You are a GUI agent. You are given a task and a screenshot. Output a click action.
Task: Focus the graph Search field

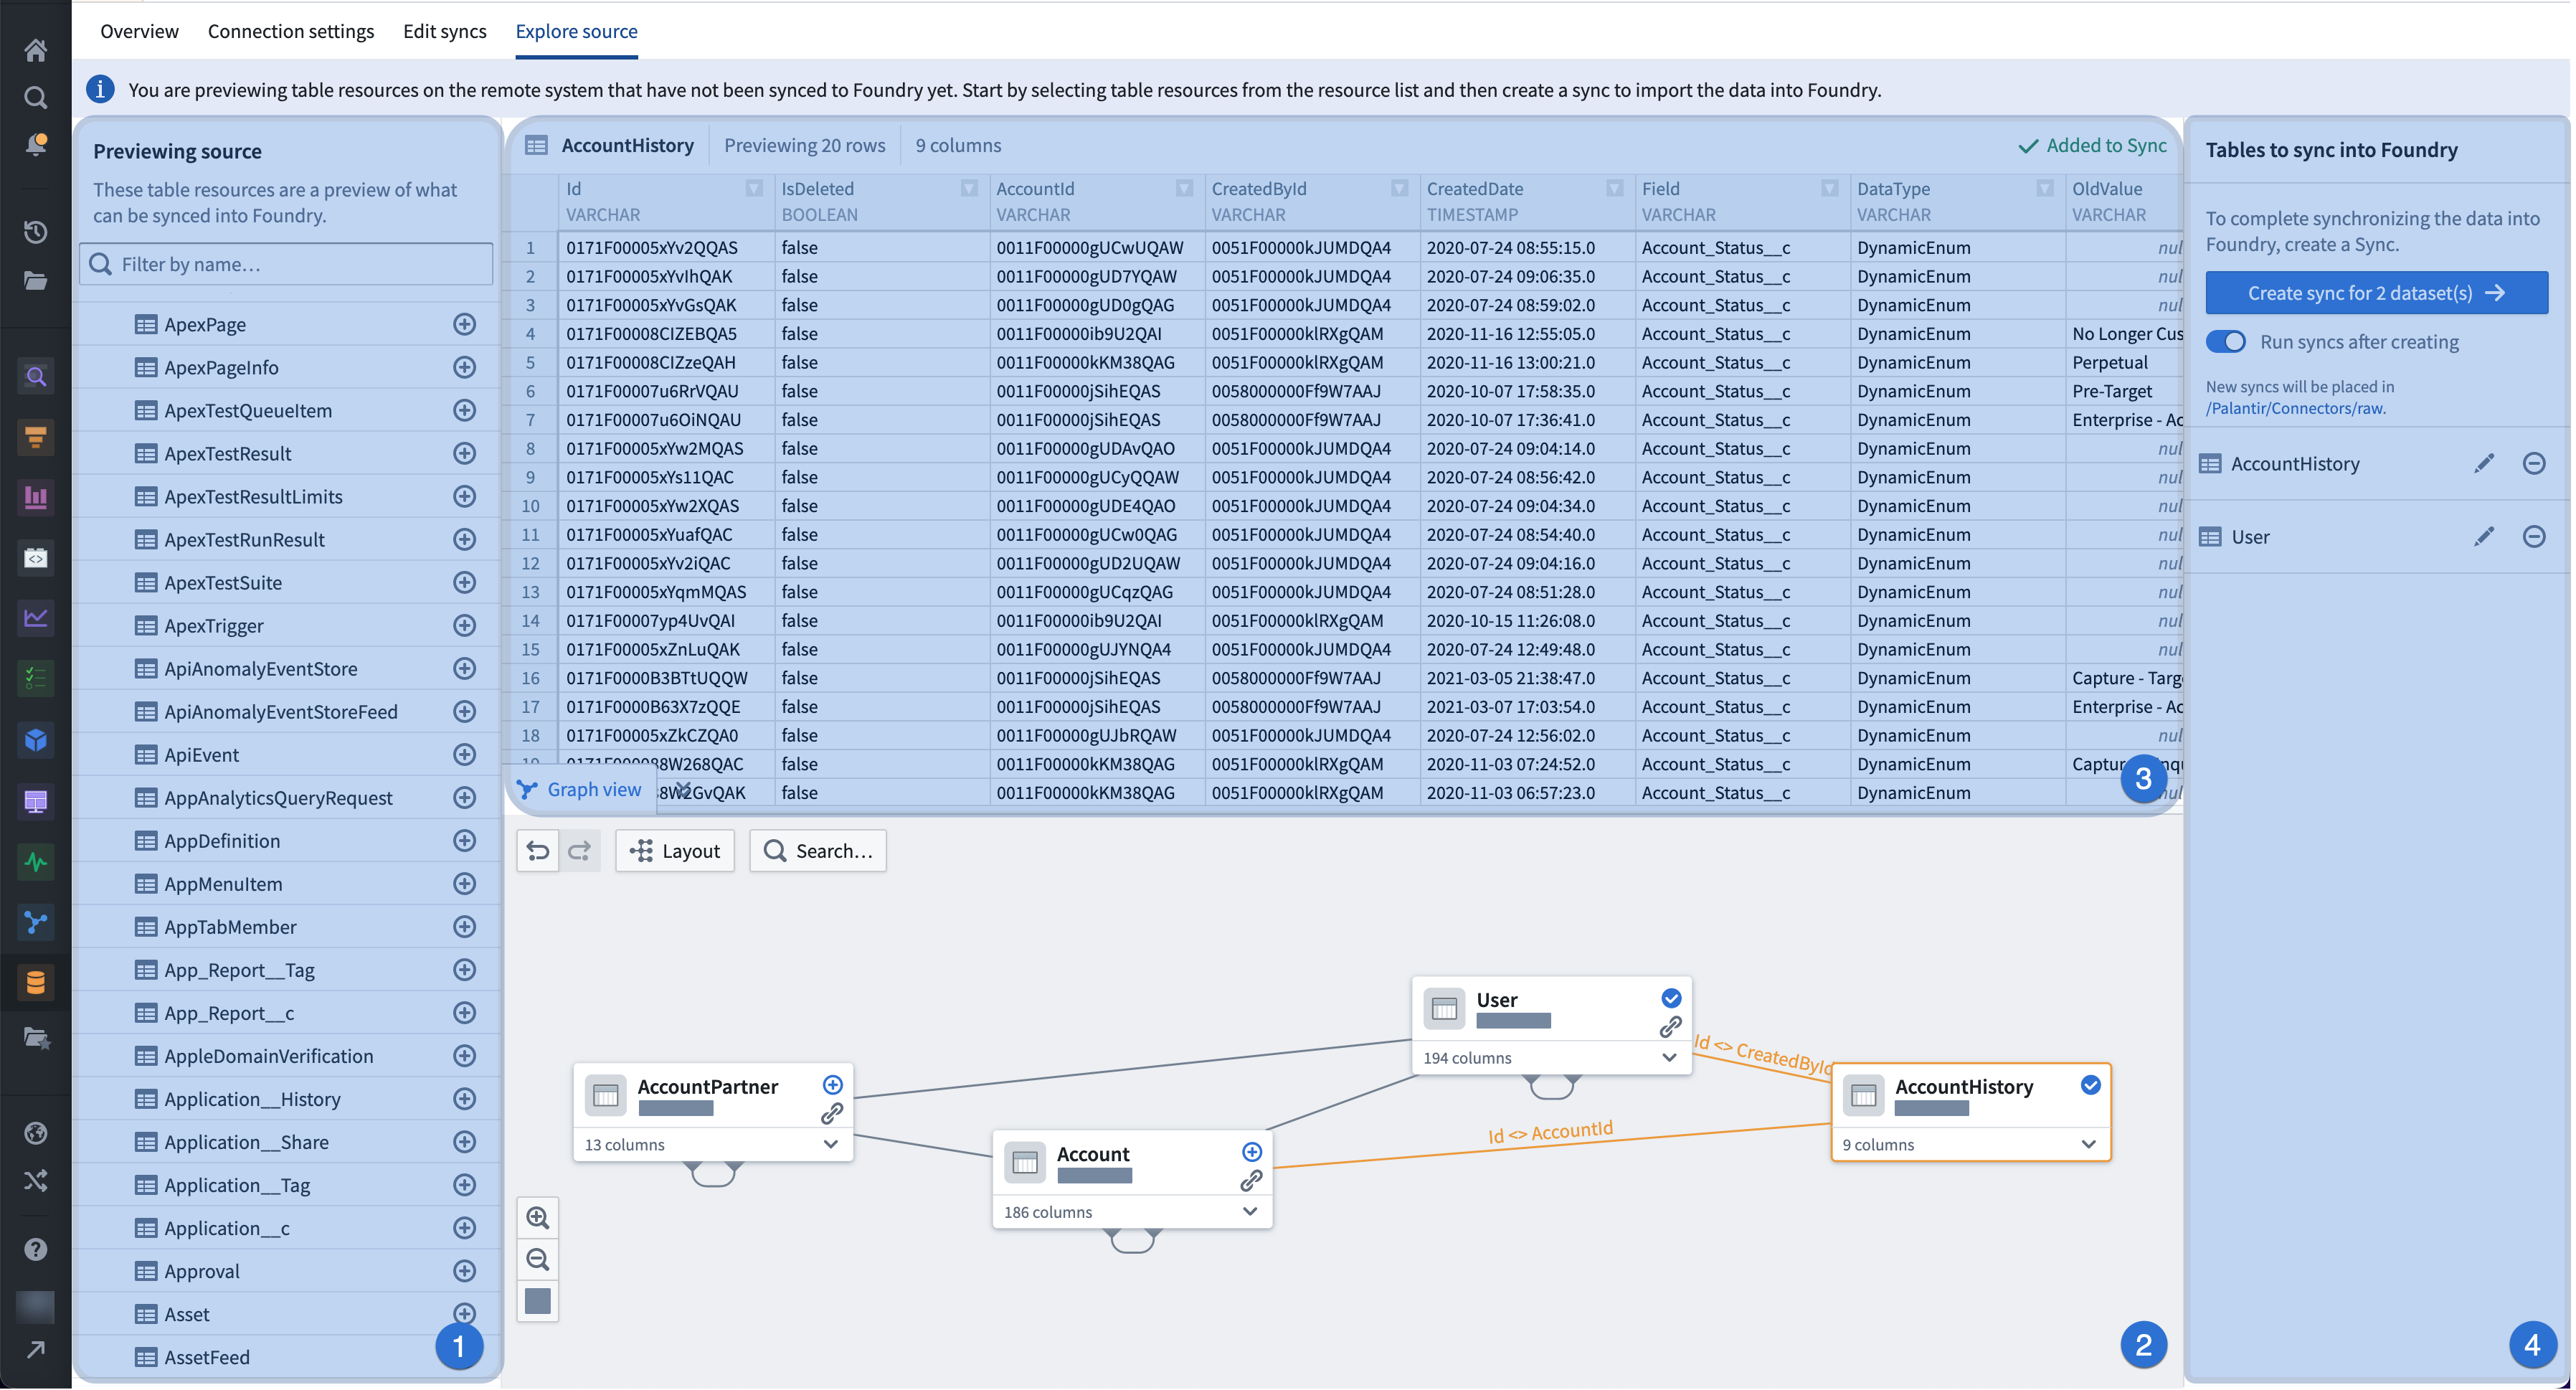pos(818,850)
